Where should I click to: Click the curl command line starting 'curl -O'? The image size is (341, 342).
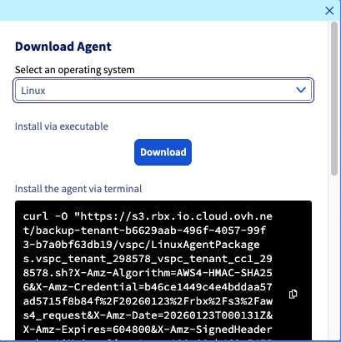pyautogui.click(x=148, y=216)
